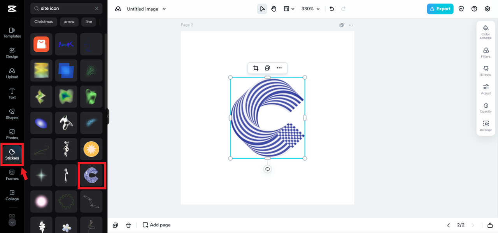The height and width of the screenshot is (233, 498).
Task: Select the arrow tag chip
Action: click(69, 22)
